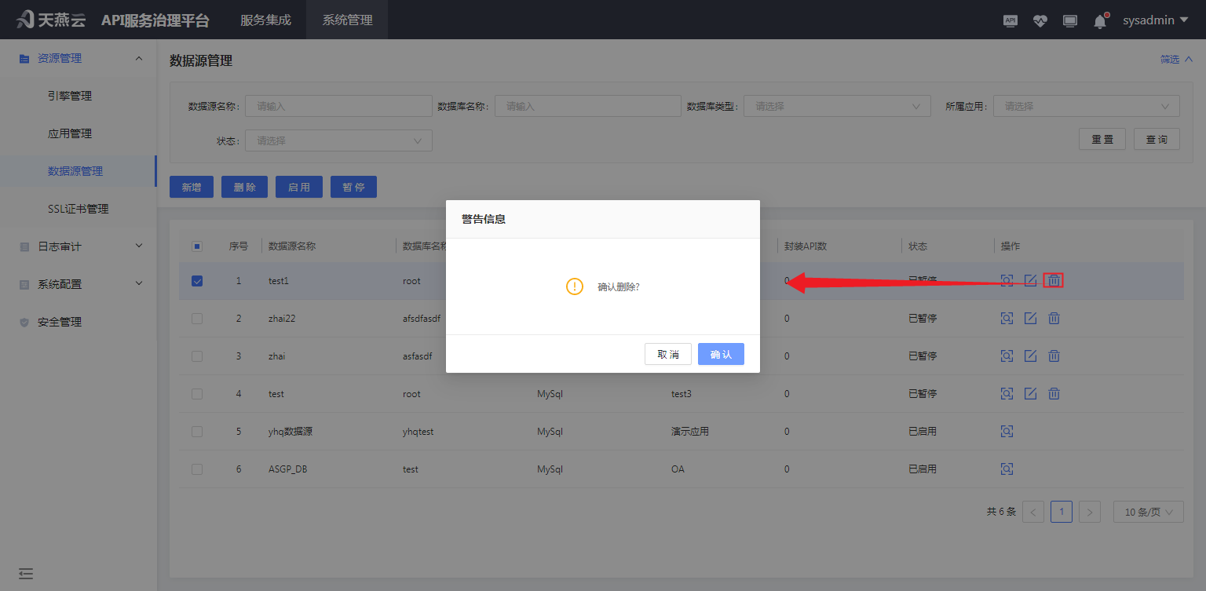Click the monitor screen icon in header
The width and height of the screenshot is (1206, 591).
tap(1070, 21)
